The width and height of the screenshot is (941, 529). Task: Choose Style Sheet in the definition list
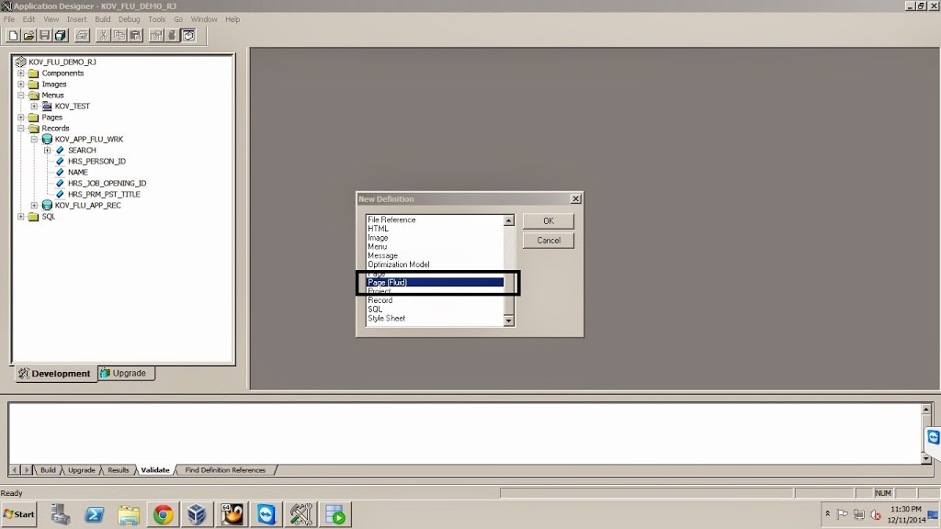[388, 318]
